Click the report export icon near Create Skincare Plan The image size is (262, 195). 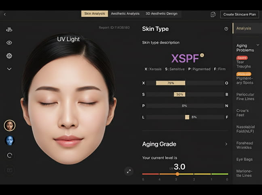pos(213,15)
